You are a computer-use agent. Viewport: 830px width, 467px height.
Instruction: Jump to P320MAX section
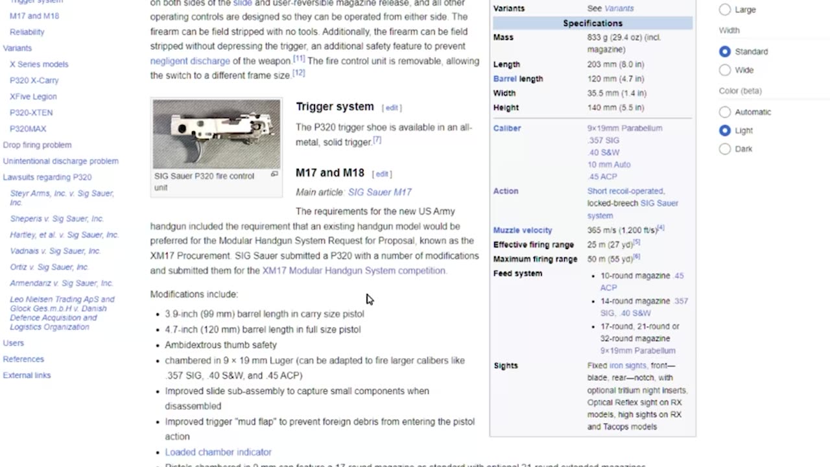coord(28,129)
